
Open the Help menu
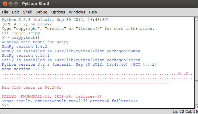pos(93,12)
